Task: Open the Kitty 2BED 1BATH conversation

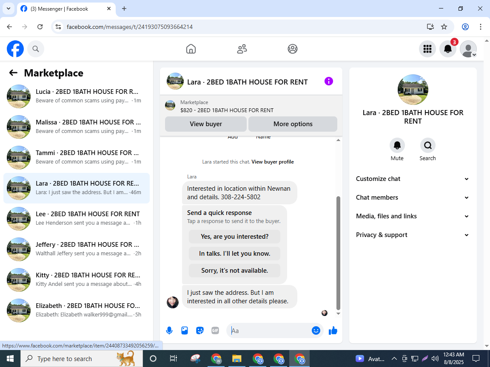Action: pyautogui.click(x=77, y=279)
